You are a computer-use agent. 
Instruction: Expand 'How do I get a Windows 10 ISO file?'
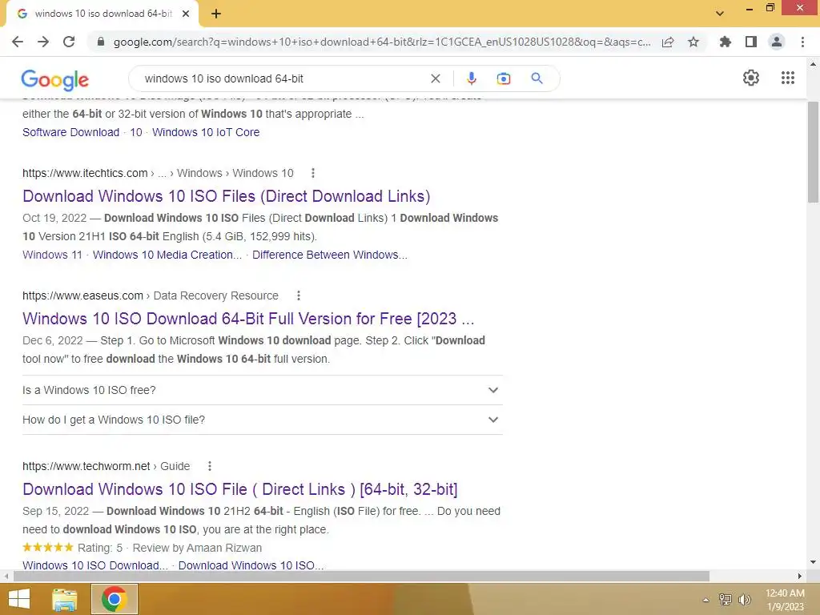coord(263,420)
